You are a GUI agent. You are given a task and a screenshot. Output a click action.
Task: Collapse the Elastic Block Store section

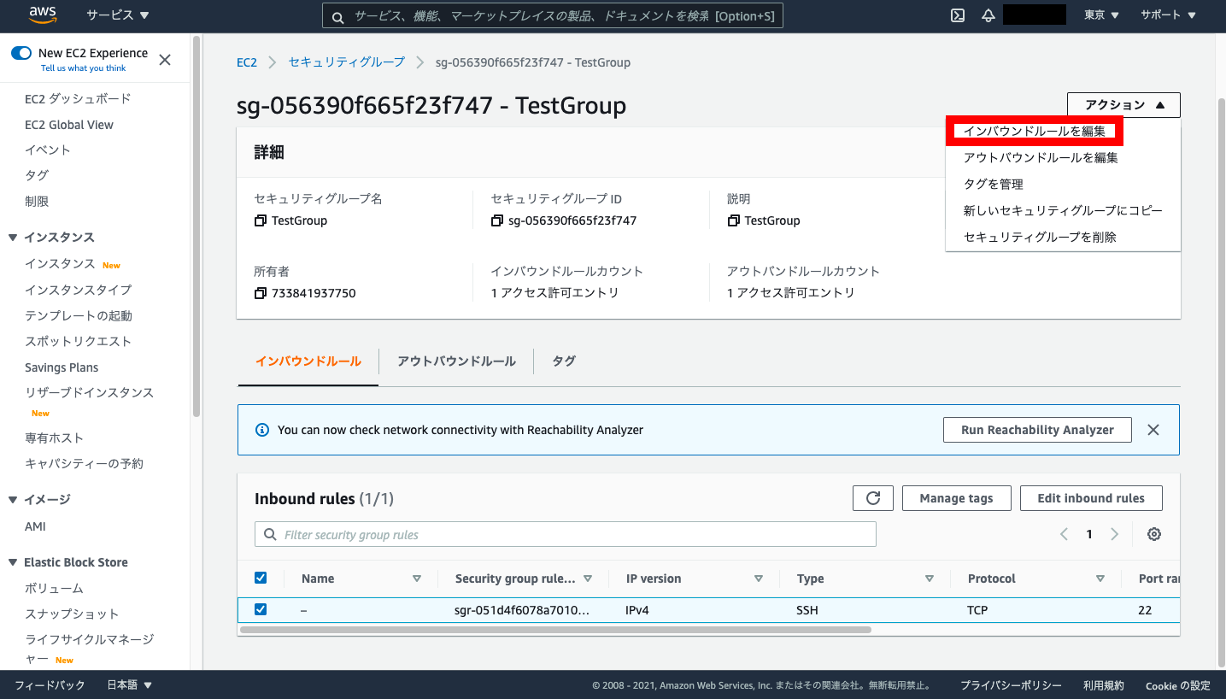point(13,562)
